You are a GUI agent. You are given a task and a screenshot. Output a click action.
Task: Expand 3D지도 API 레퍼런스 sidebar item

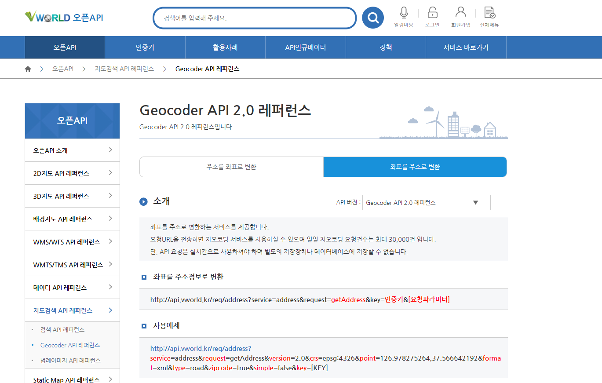[73, 196]
